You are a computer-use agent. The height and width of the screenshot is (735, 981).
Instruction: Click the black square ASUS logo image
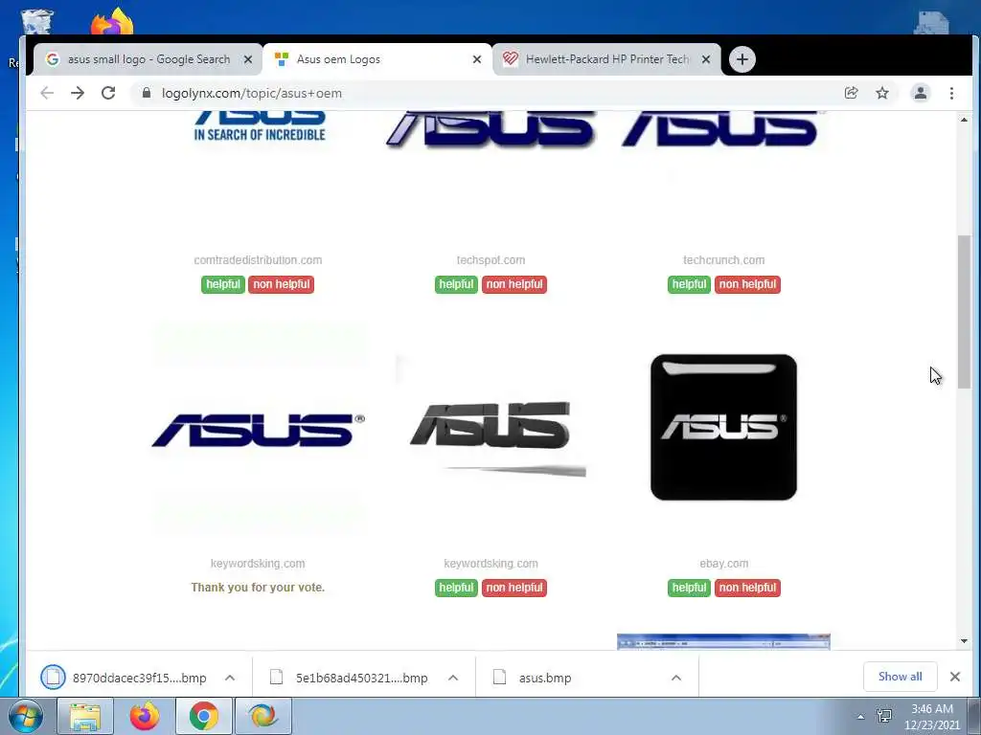pyautogui.click(x=724, y=428)
